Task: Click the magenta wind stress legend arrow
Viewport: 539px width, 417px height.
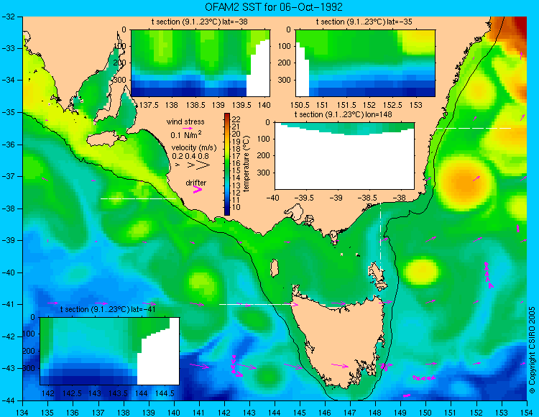Action: [188, 128]
